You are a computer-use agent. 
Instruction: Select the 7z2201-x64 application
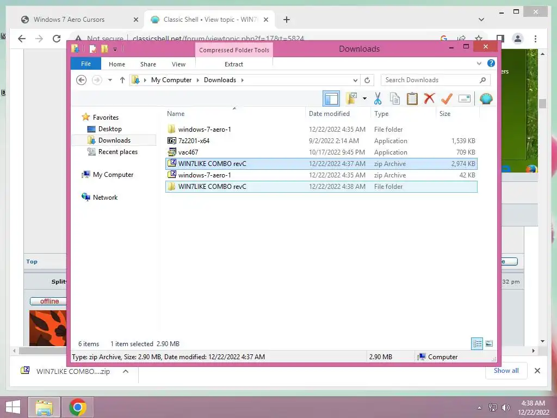(321, 141)
